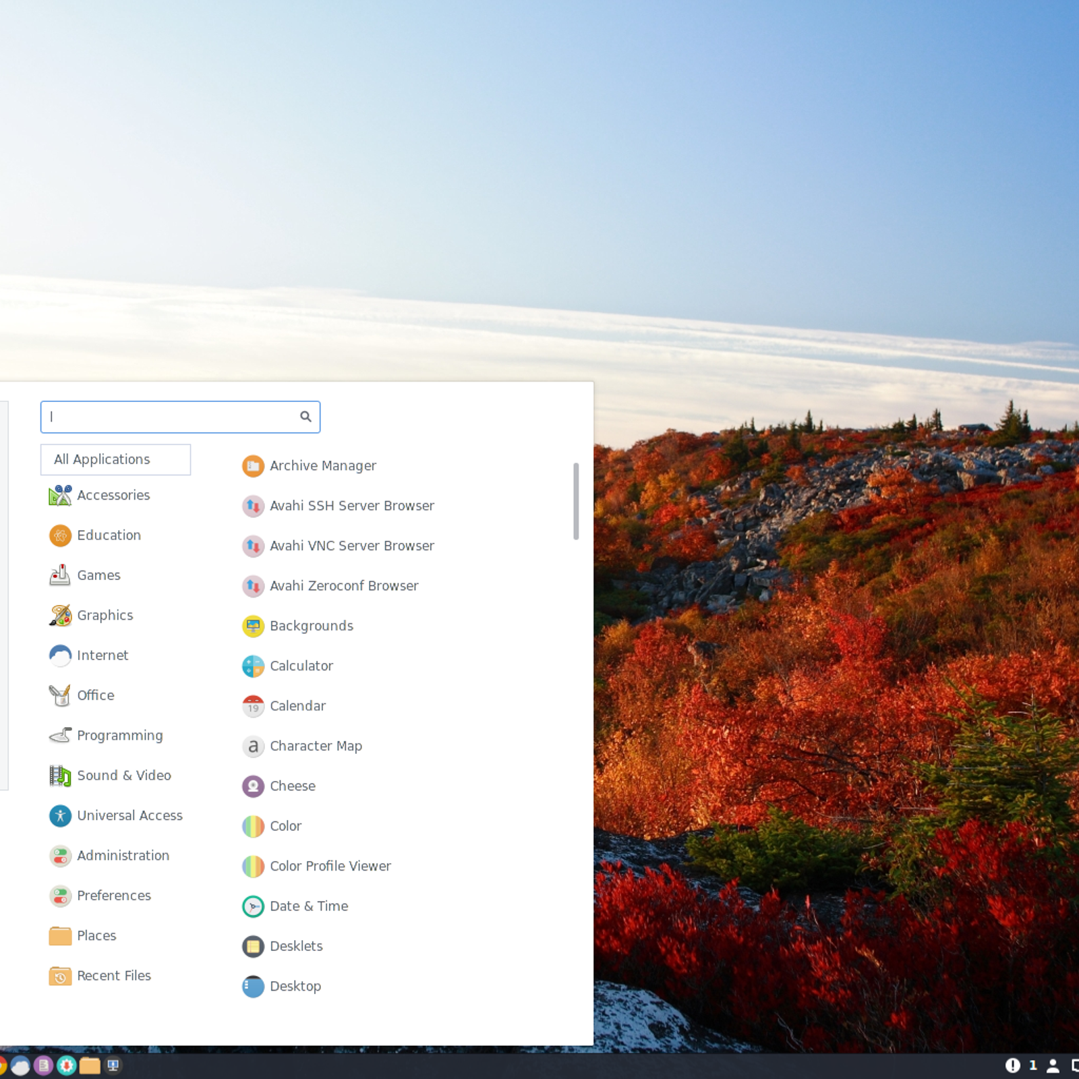Click the application list scrollbar
Image resolution: width=1079 pixels, height=1079 pixels.
pyautogui.click(x=575, y=500)
